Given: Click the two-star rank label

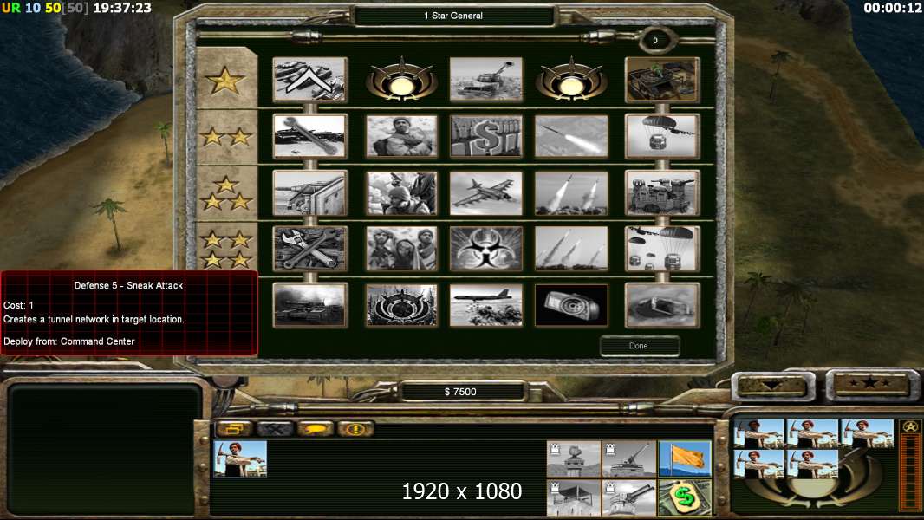Looking at the screenshot, I should (x=225, y=137).
